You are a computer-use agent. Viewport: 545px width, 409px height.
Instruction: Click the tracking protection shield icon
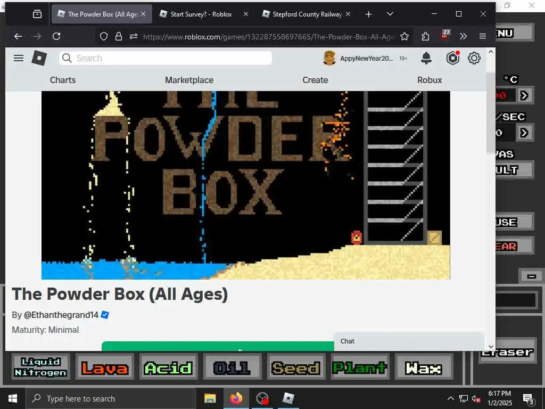[x=104, y=36]
